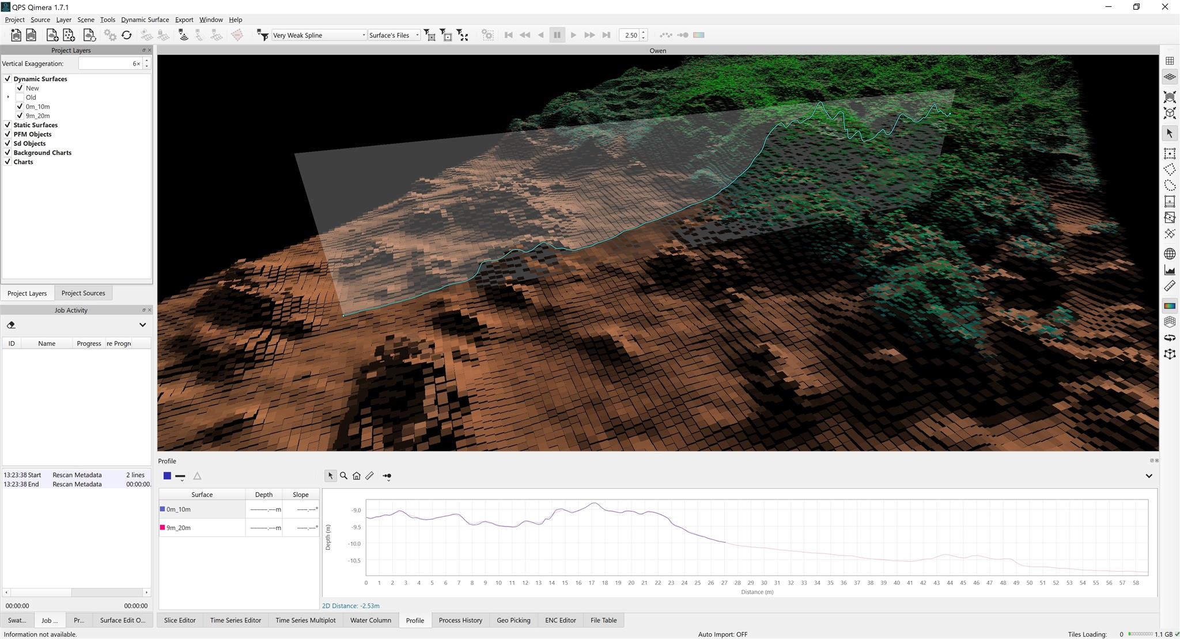Open the Surface's Files dropdown
The image size is (1180, 639).
pos(394,35)
